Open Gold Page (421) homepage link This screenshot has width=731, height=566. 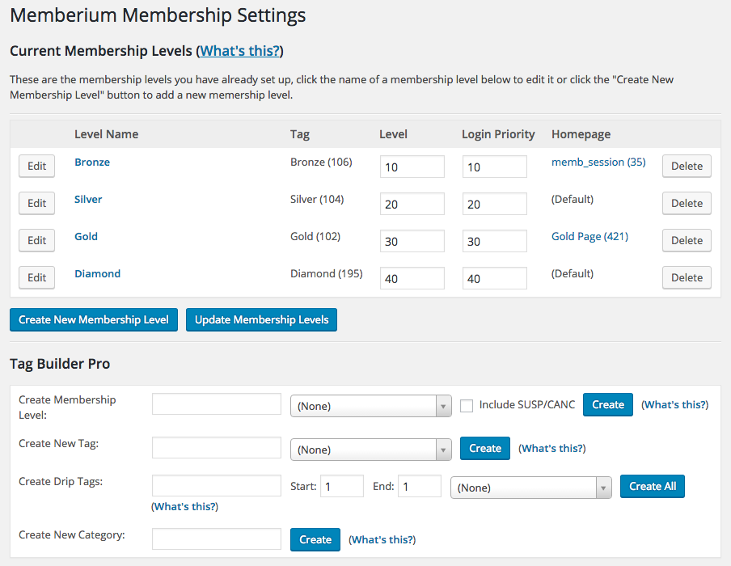click(589, 237)
